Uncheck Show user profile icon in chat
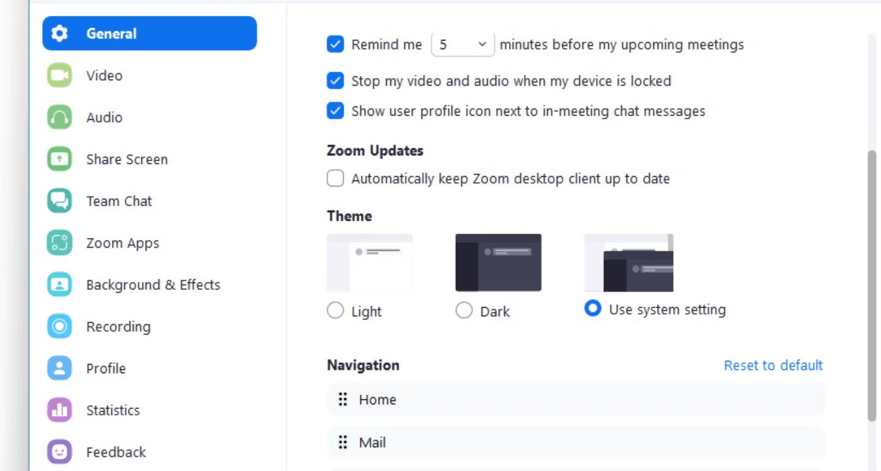This screenshot has height=471, width=881. pos(335,111)
